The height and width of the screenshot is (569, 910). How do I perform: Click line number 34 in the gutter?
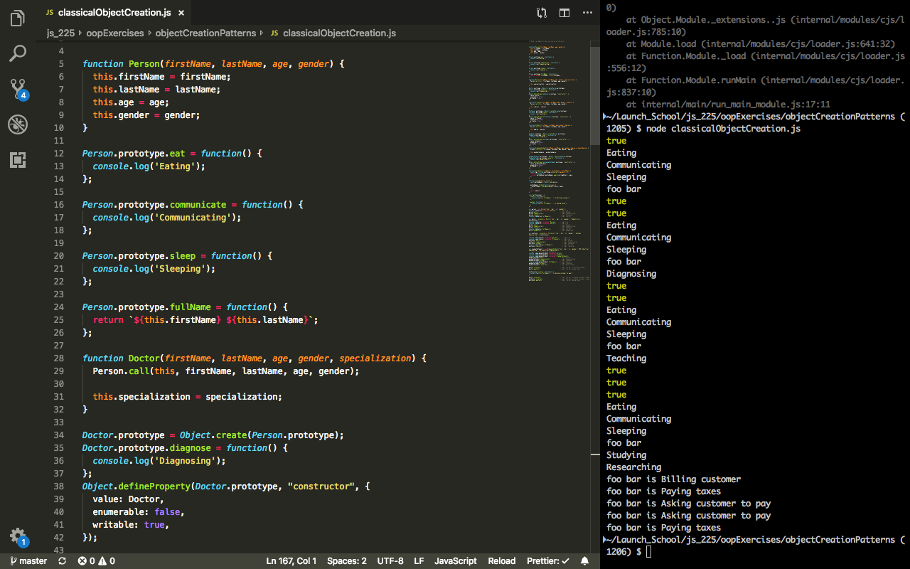[x=58, y=435]
